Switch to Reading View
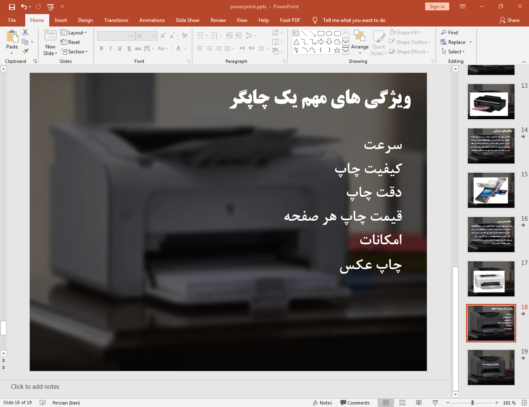This screenshot has height=407, width=529. coord(419,402)
